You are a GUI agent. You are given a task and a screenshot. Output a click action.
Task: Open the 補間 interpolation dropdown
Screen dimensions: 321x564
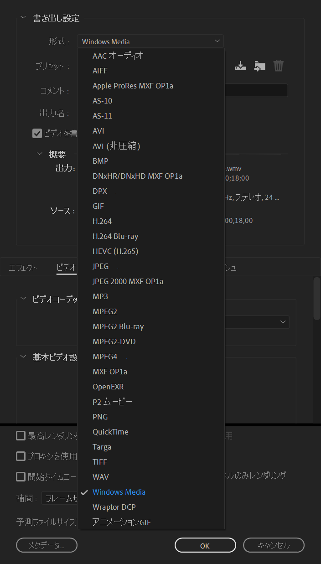click(x=60, y=498)
